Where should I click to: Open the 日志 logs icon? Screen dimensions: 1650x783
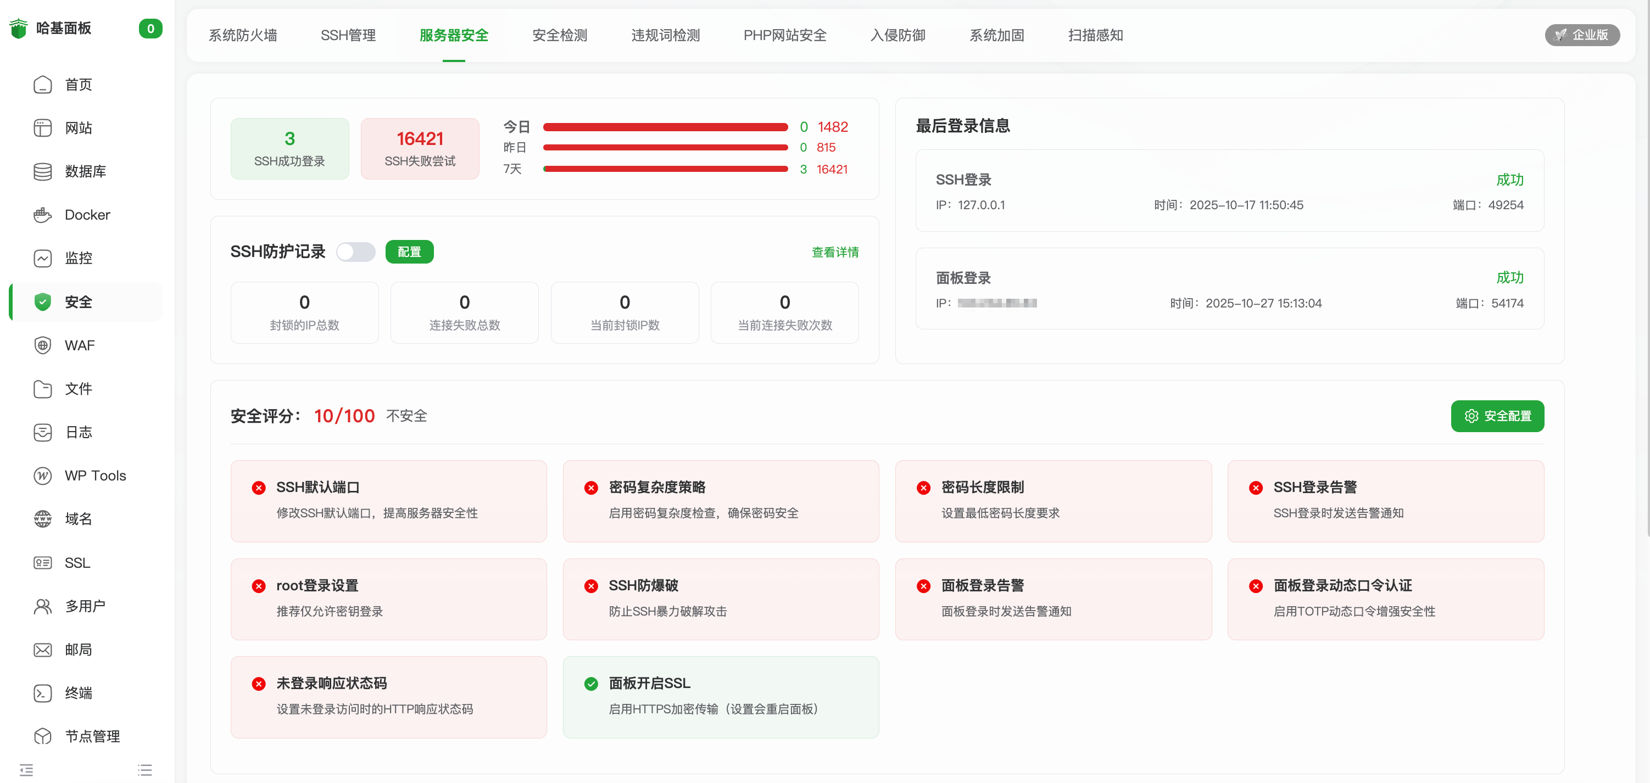(42, 432)
